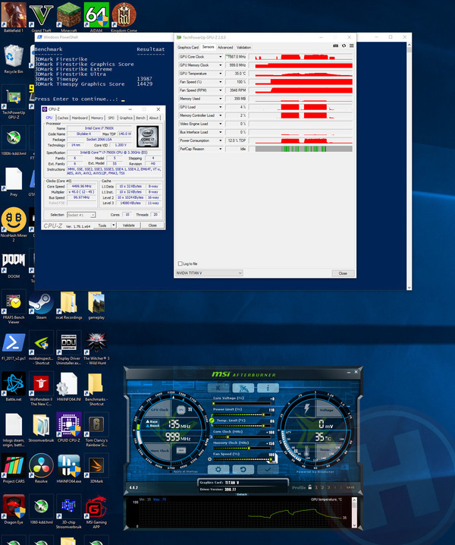Open the CPU-Z Tools dropdown arrow
455x545 pixels.
[x=114, y=225]
